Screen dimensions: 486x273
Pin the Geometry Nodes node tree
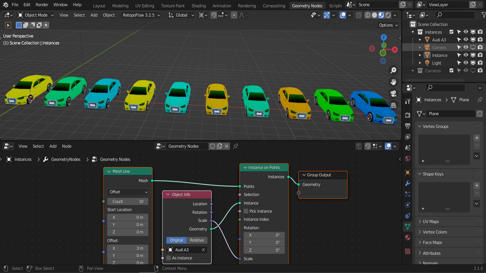[236, 146]
